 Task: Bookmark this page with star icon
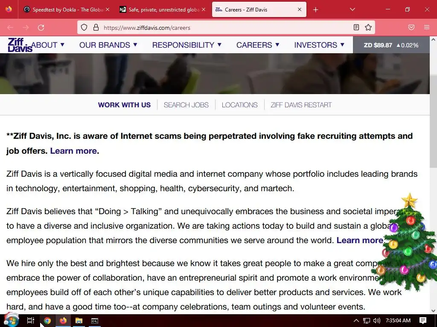[368, 27]
